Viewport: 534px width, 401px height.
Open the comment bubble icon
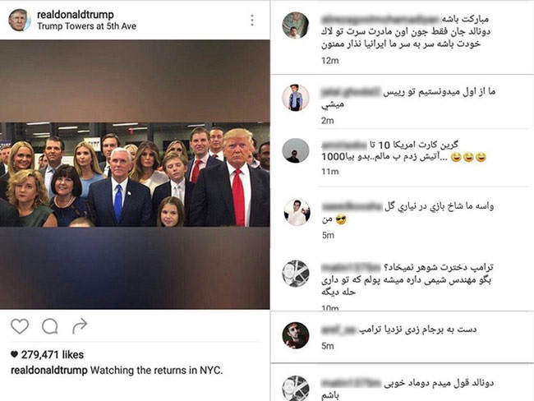(x=50, y=326)
